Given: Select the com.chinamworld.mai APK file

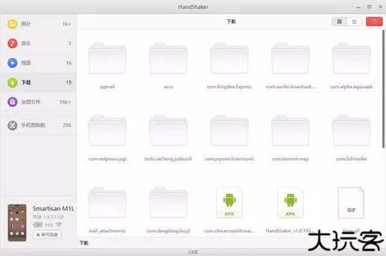Looking at the screenshot, I should pos(229,202).
